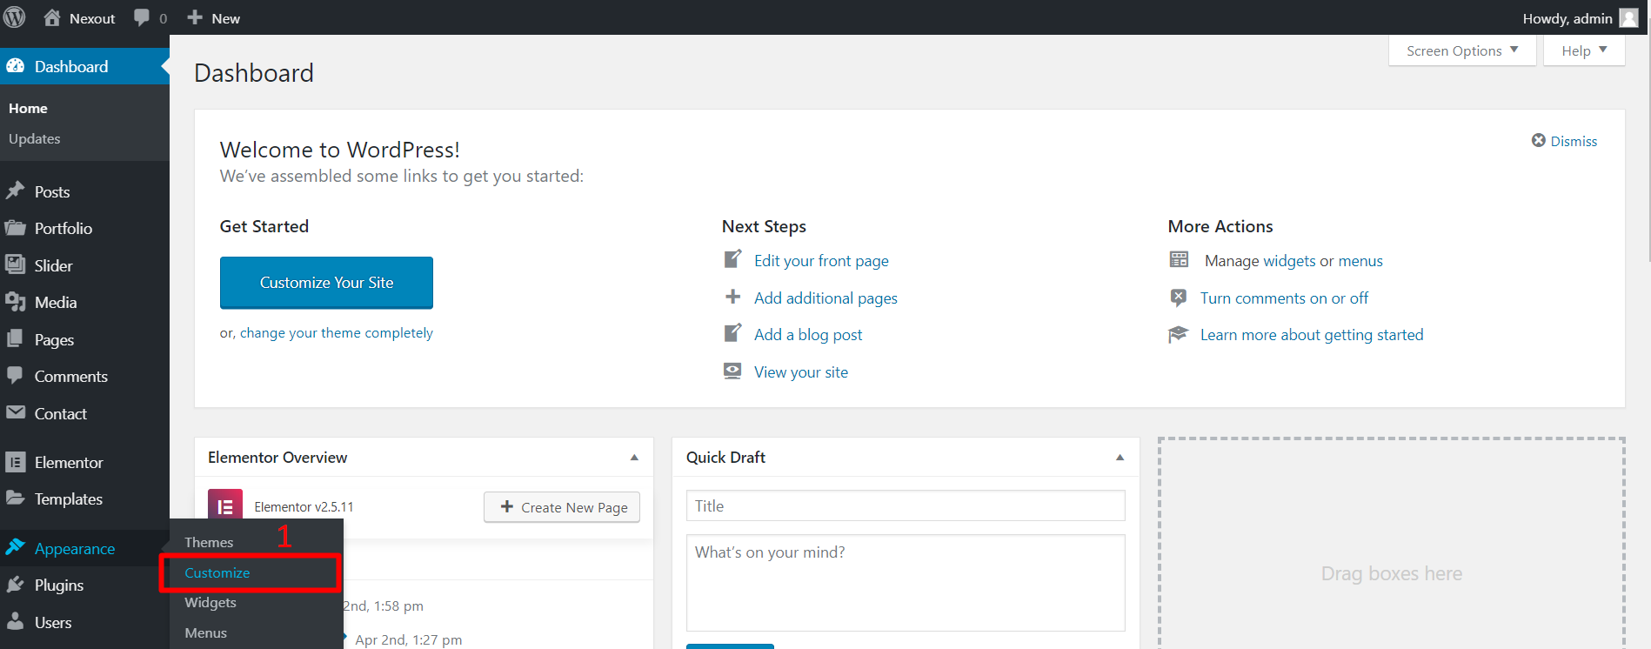
Task: Click the Elementor logo in Overview widget
Action: [x=224, y=506]
